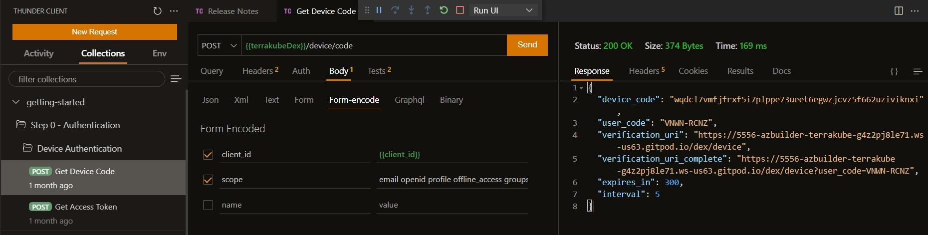This screenshot has height=235, width=928.
Task: Click the refresh icon in Thunder Client header
Action: (157, 10)
